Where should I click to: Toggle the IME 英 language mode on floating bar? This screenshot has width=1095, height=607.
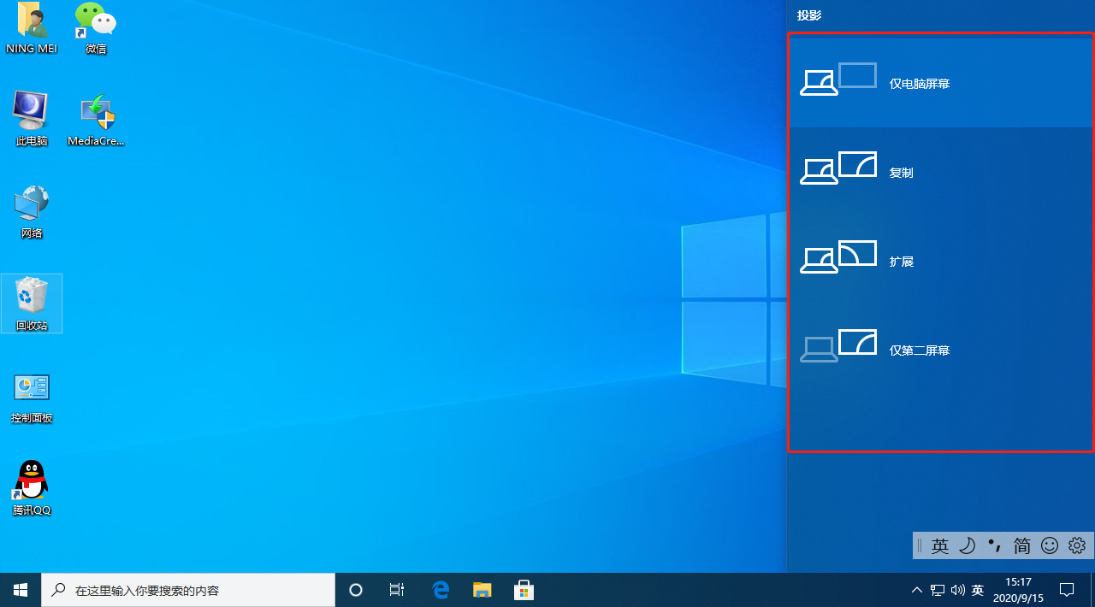click(940, 545)
